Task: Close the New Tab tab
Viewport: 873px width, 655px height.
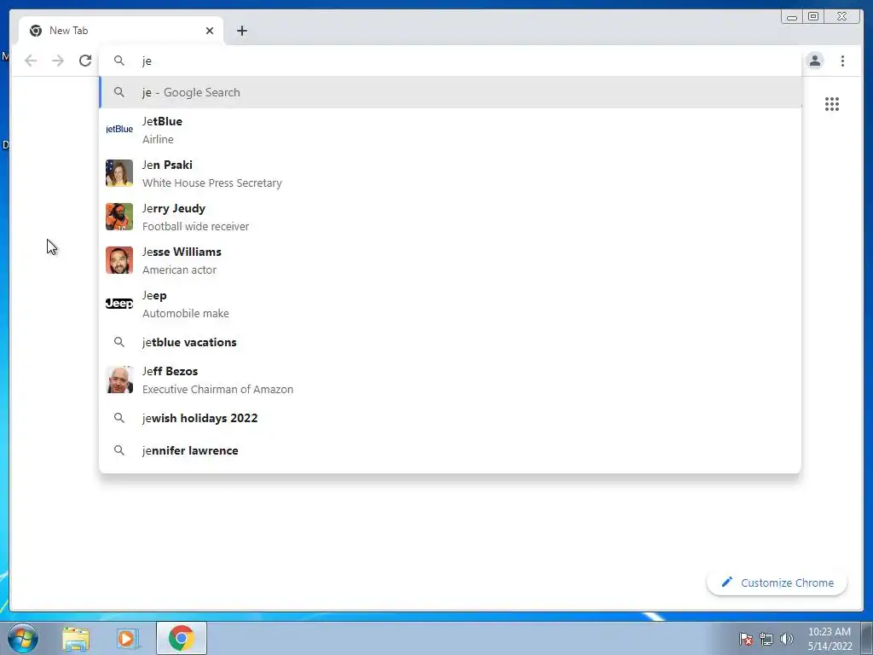Action: click(210, 31)
